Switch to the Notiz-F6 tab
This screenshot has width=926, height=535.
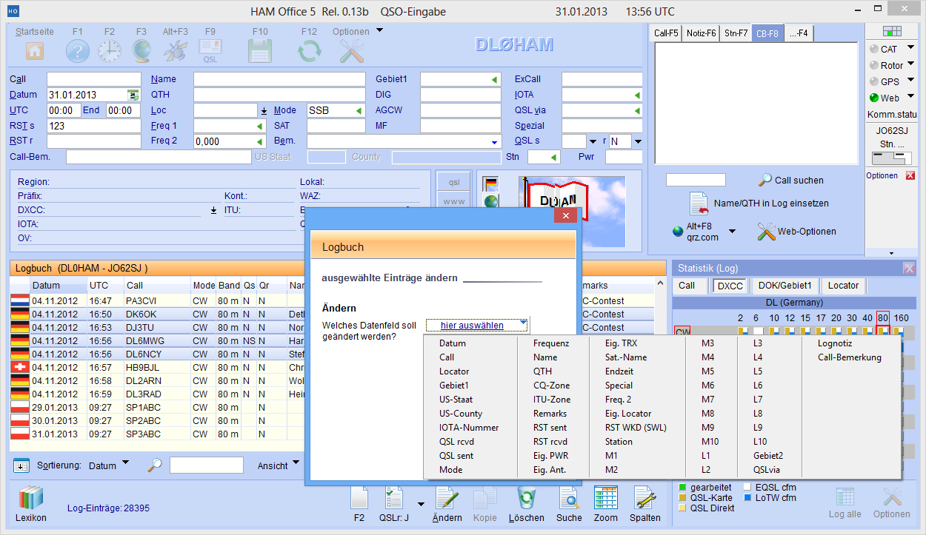[x=701, y=33]
